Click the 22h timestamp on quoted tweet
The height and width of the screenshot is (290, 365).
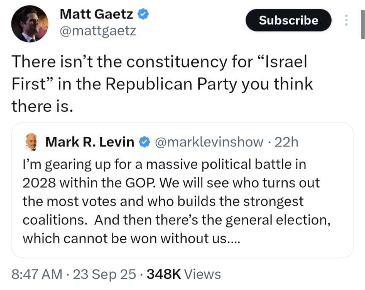pyautogui.click(x=286, y=142)
